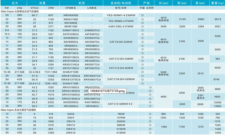Click model cell XRHS930E

pyautogui.click(x=71, y=15)
